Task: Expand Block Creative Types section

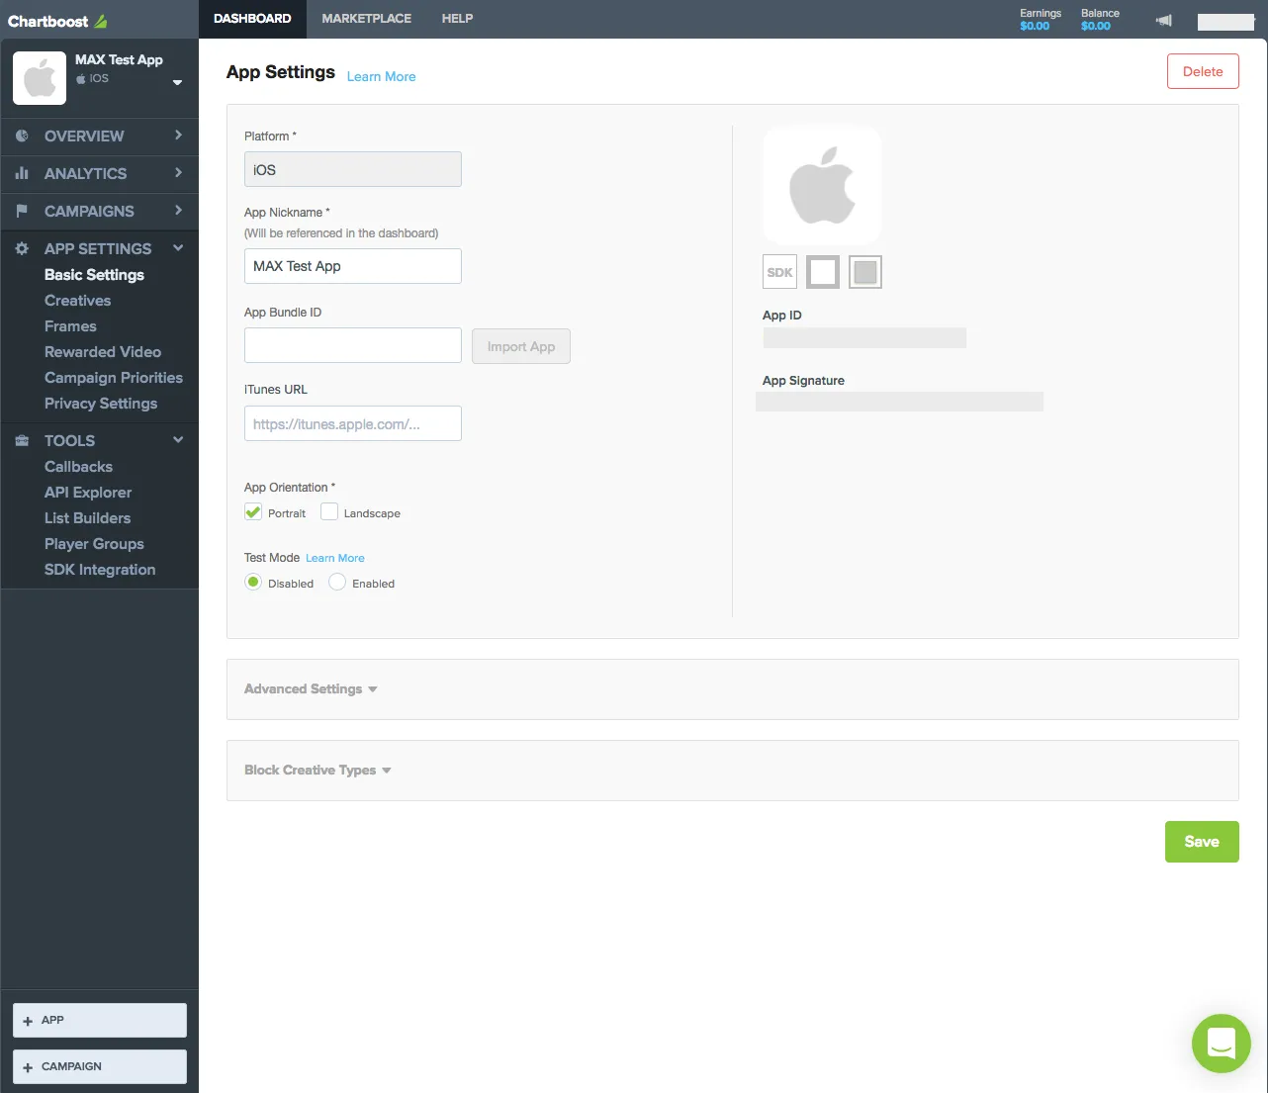Action: [317, 771]
